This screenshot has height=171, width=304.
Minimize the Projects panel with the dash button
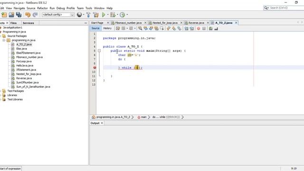pos(85,23)
